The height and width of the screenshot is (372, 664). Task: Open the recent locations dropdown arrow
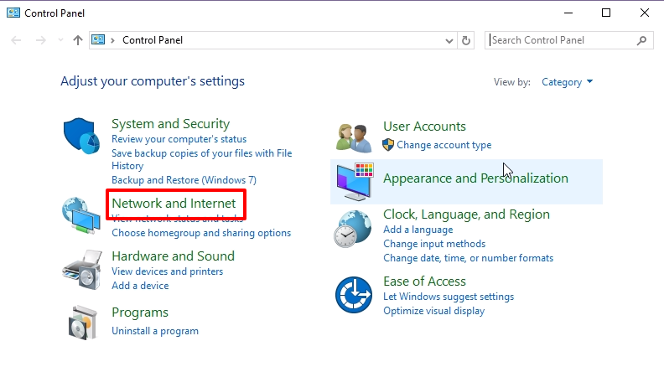[x=60, y=40]
